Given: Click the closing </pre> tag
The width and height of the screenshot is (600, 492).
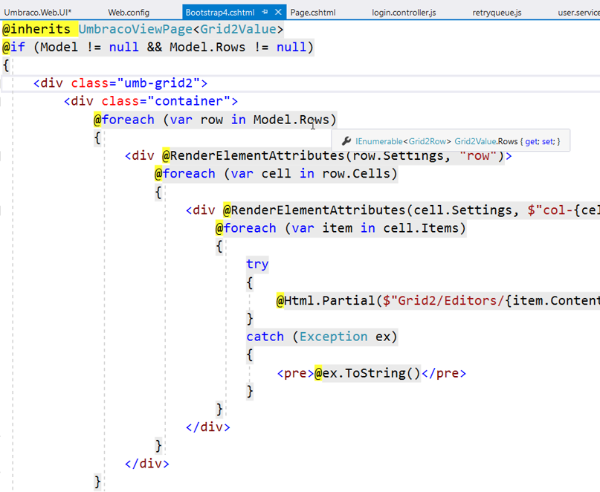Looking at the screenshot, I should [444, 372].
